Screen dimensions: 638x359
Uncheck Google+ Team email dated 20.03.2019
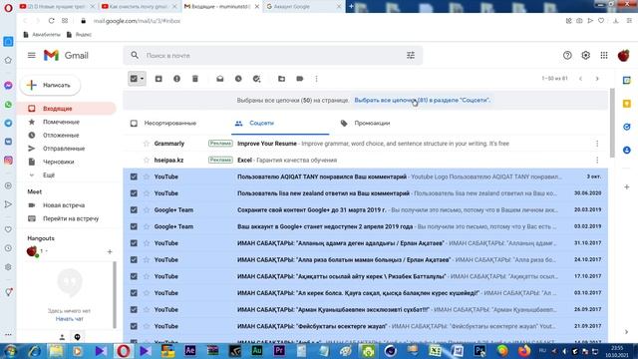(x=134, y=210)
